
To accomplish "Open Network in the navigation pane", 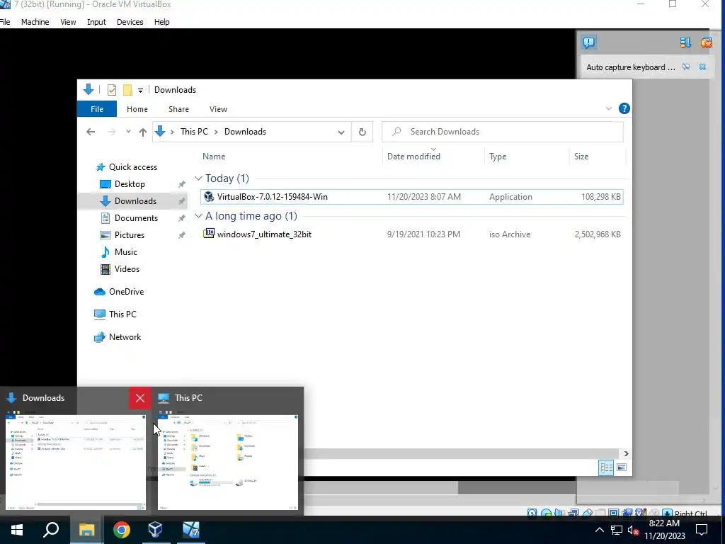I will (125, 337).
